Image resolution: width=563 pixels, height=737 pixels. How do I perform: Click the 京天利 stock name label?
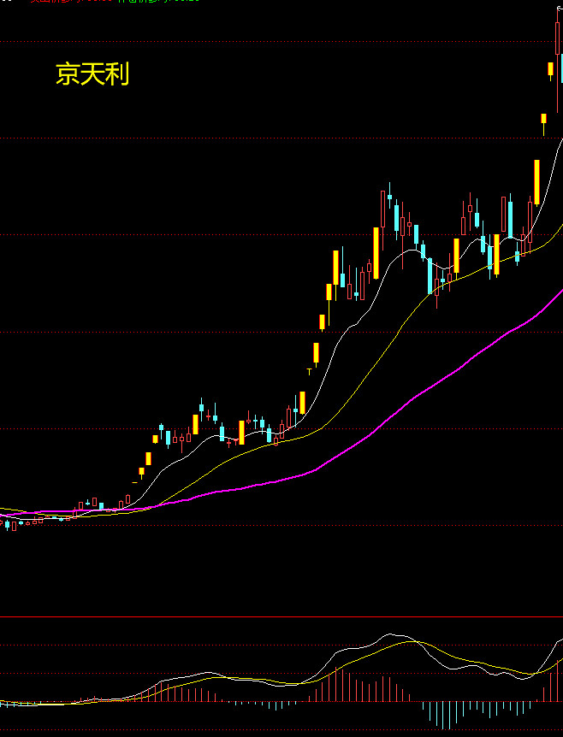92,74
